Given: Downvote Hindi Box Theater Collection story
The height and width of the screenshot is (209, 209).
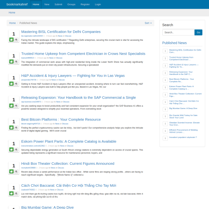Looking at the screenshot, I should pos(16,171).
